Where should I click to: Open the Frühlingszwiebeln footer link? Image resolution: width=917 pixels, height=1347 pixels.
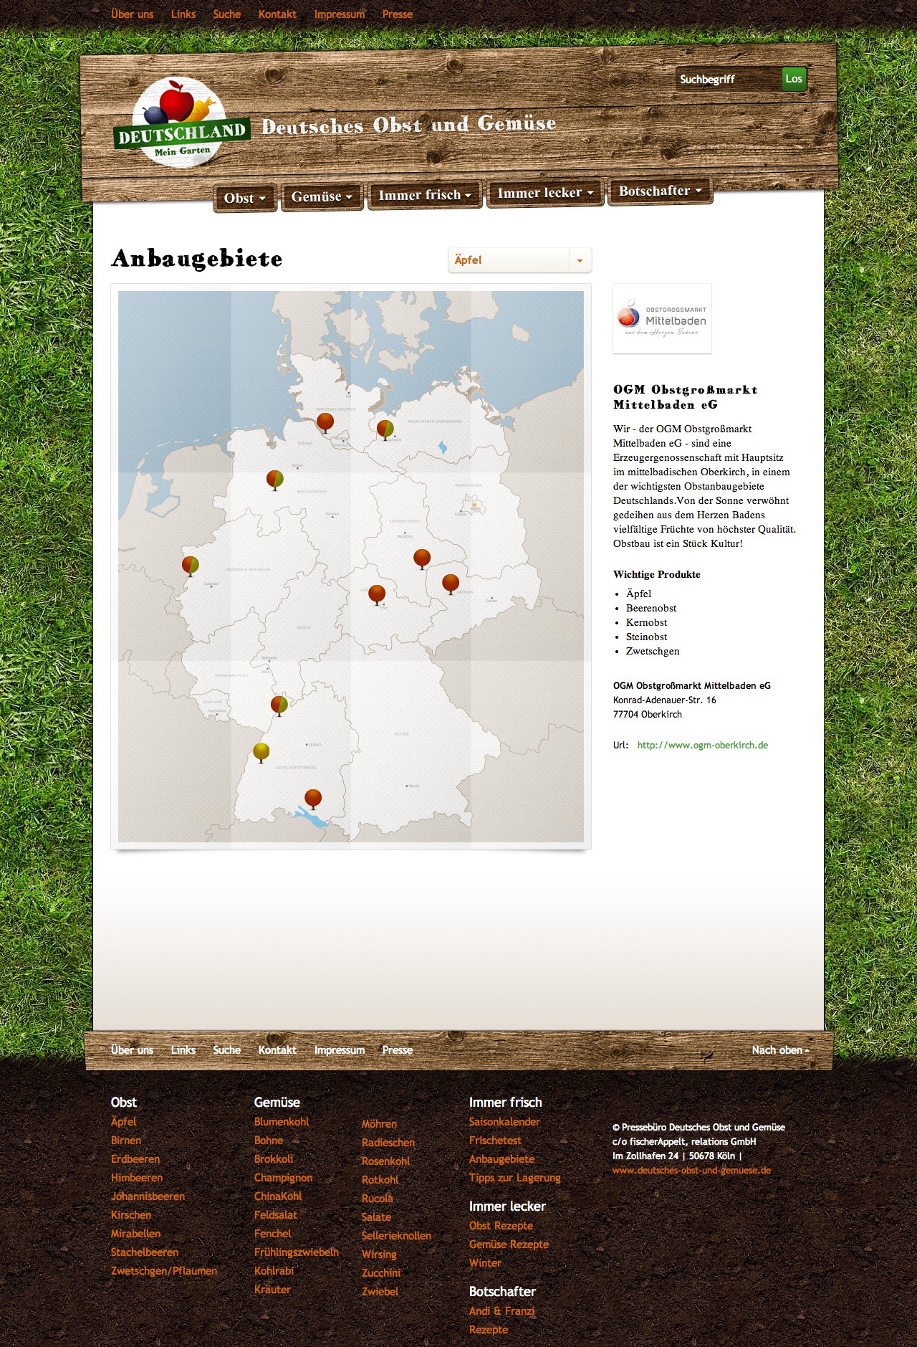point(297,1252)
